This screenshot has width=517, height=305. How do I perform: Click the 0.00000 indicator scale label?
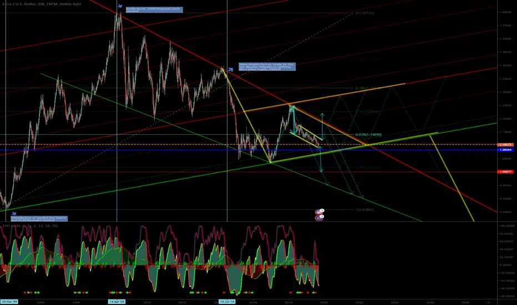coord(505,265)
